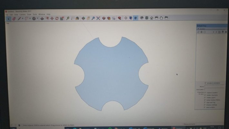Open the Window menu
This screenshot has width=229, height=129.
(x=42, y=14)
